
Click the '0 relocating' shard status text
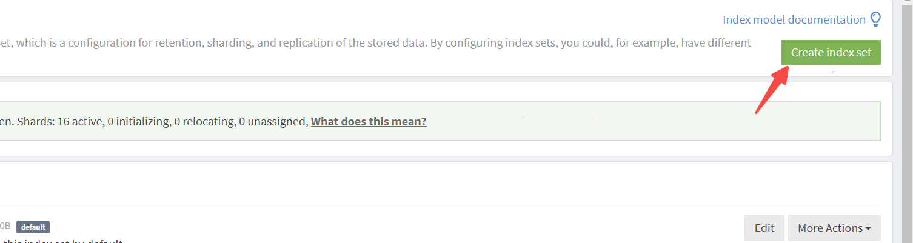point(204,121)
